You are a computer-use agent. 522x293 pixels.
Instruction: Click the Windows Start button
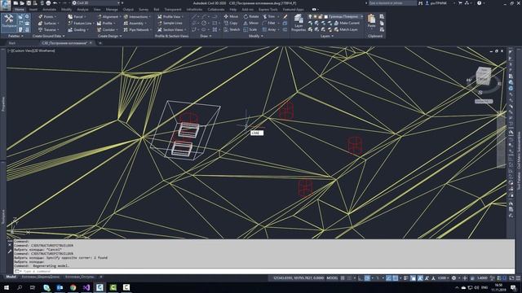[x=6, y=287]
